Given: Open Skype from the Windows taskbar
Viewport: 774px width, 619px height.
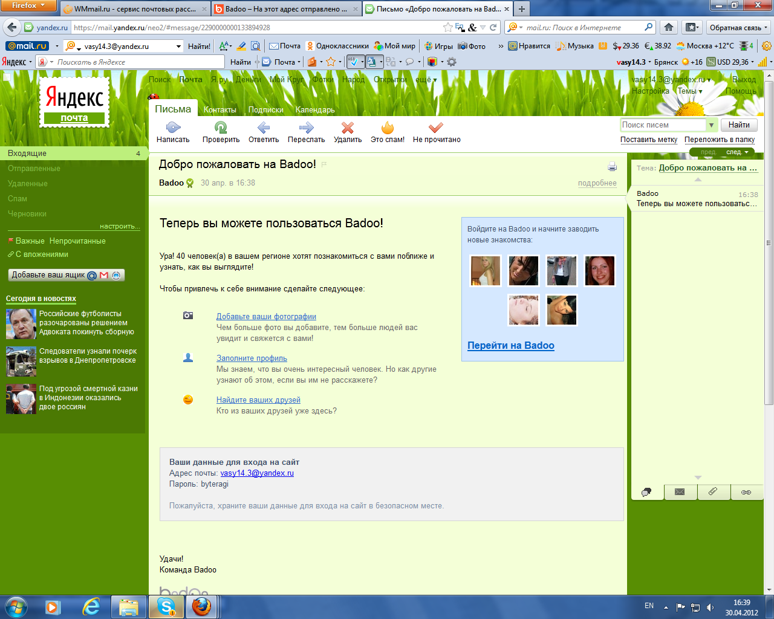Looking at the screenshot, I should [166, 606].
